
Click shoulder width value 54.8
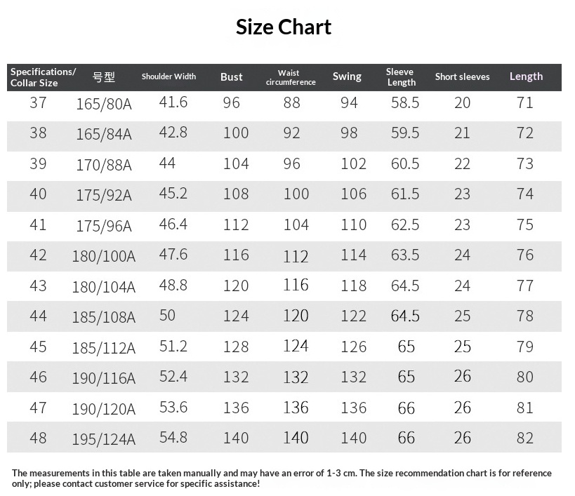pos(173,437)
